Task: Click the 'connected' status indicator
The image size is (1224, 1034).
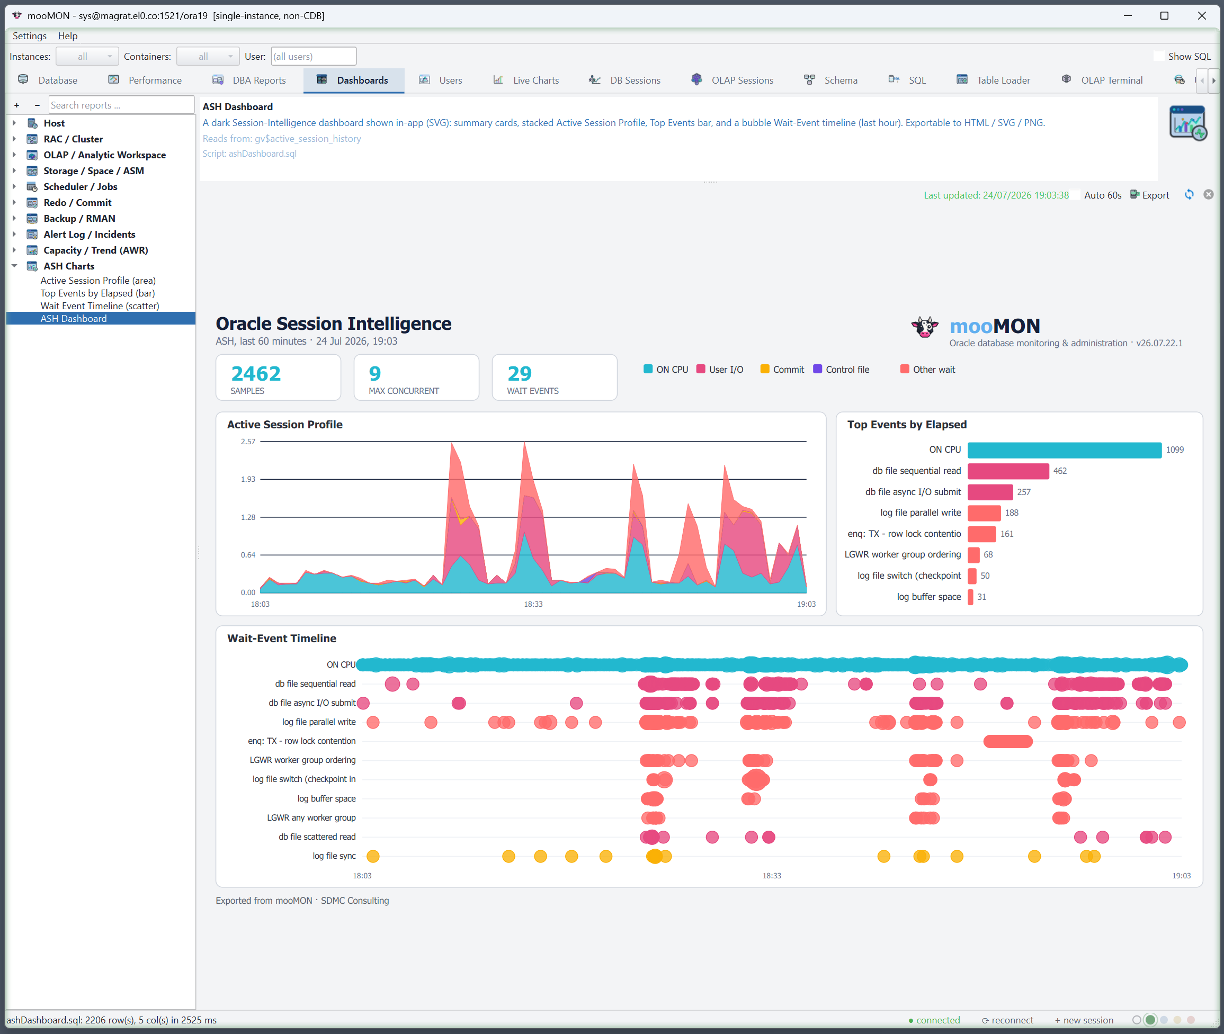Action: 934,1020
